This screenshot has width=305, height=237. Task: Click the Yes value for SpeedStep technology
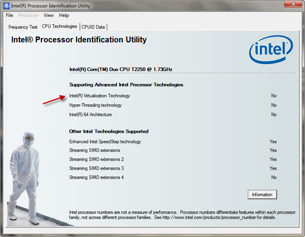[273, 142]
